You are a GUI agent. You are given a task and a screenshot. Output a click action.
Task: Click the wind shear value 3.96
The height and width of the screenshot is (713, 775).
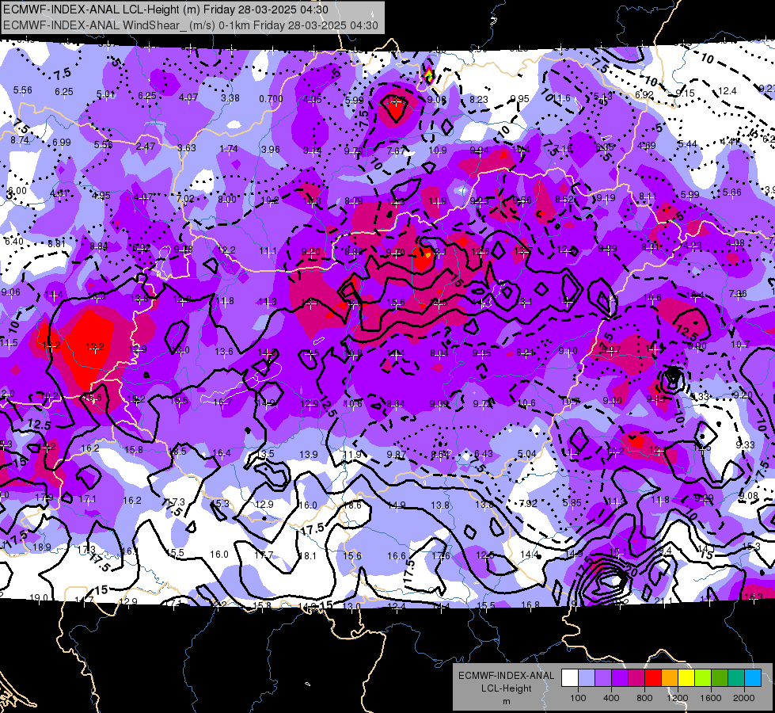click(271, 150)
